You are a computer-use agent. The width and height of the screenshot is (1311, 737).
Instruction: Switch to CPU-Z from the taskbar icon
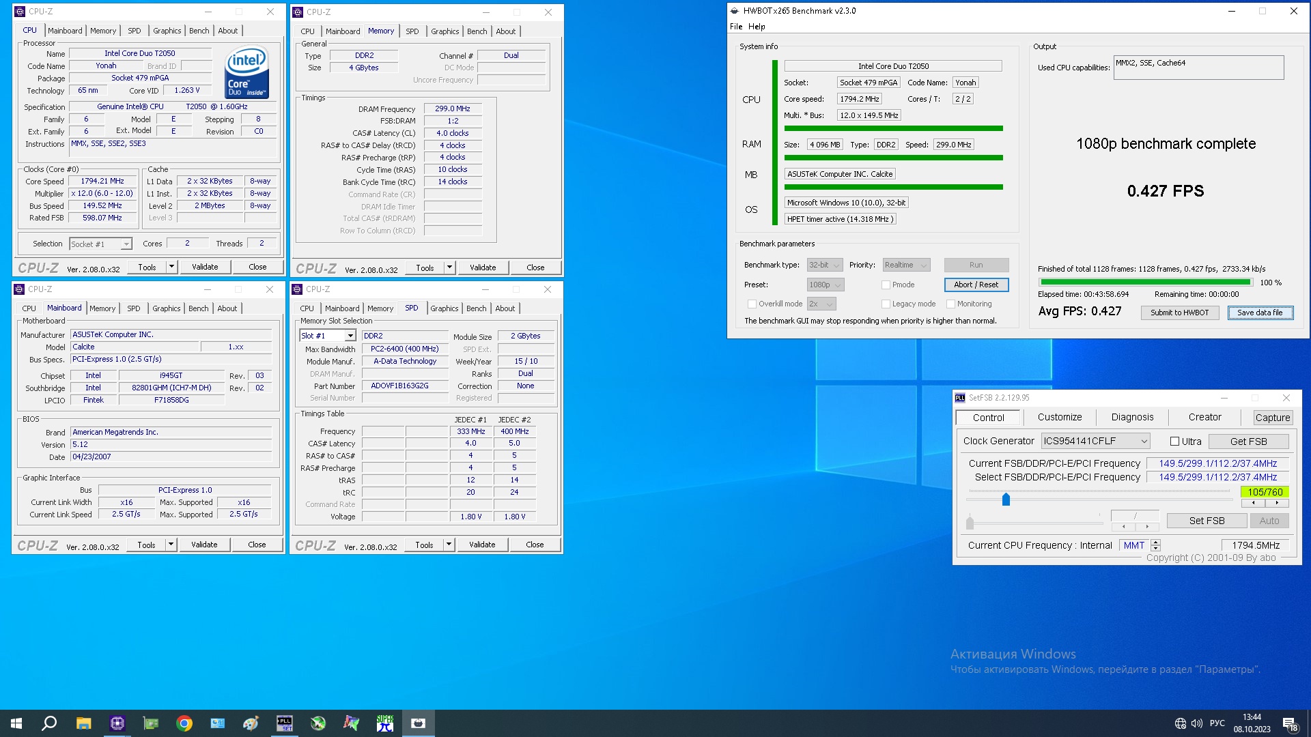tap(117, 723)
